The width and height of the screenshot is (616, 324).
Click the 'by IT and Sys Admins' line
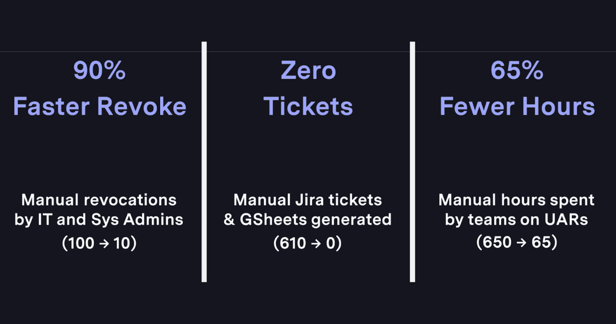(99, 220)
